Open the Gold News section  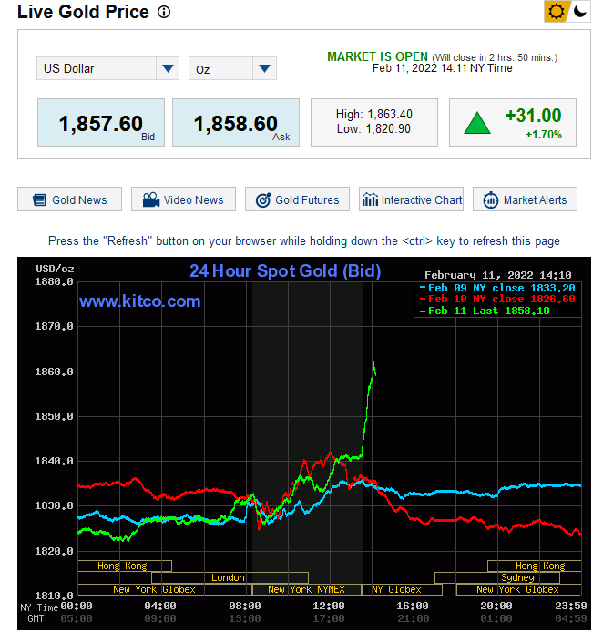tap(79, 200)
